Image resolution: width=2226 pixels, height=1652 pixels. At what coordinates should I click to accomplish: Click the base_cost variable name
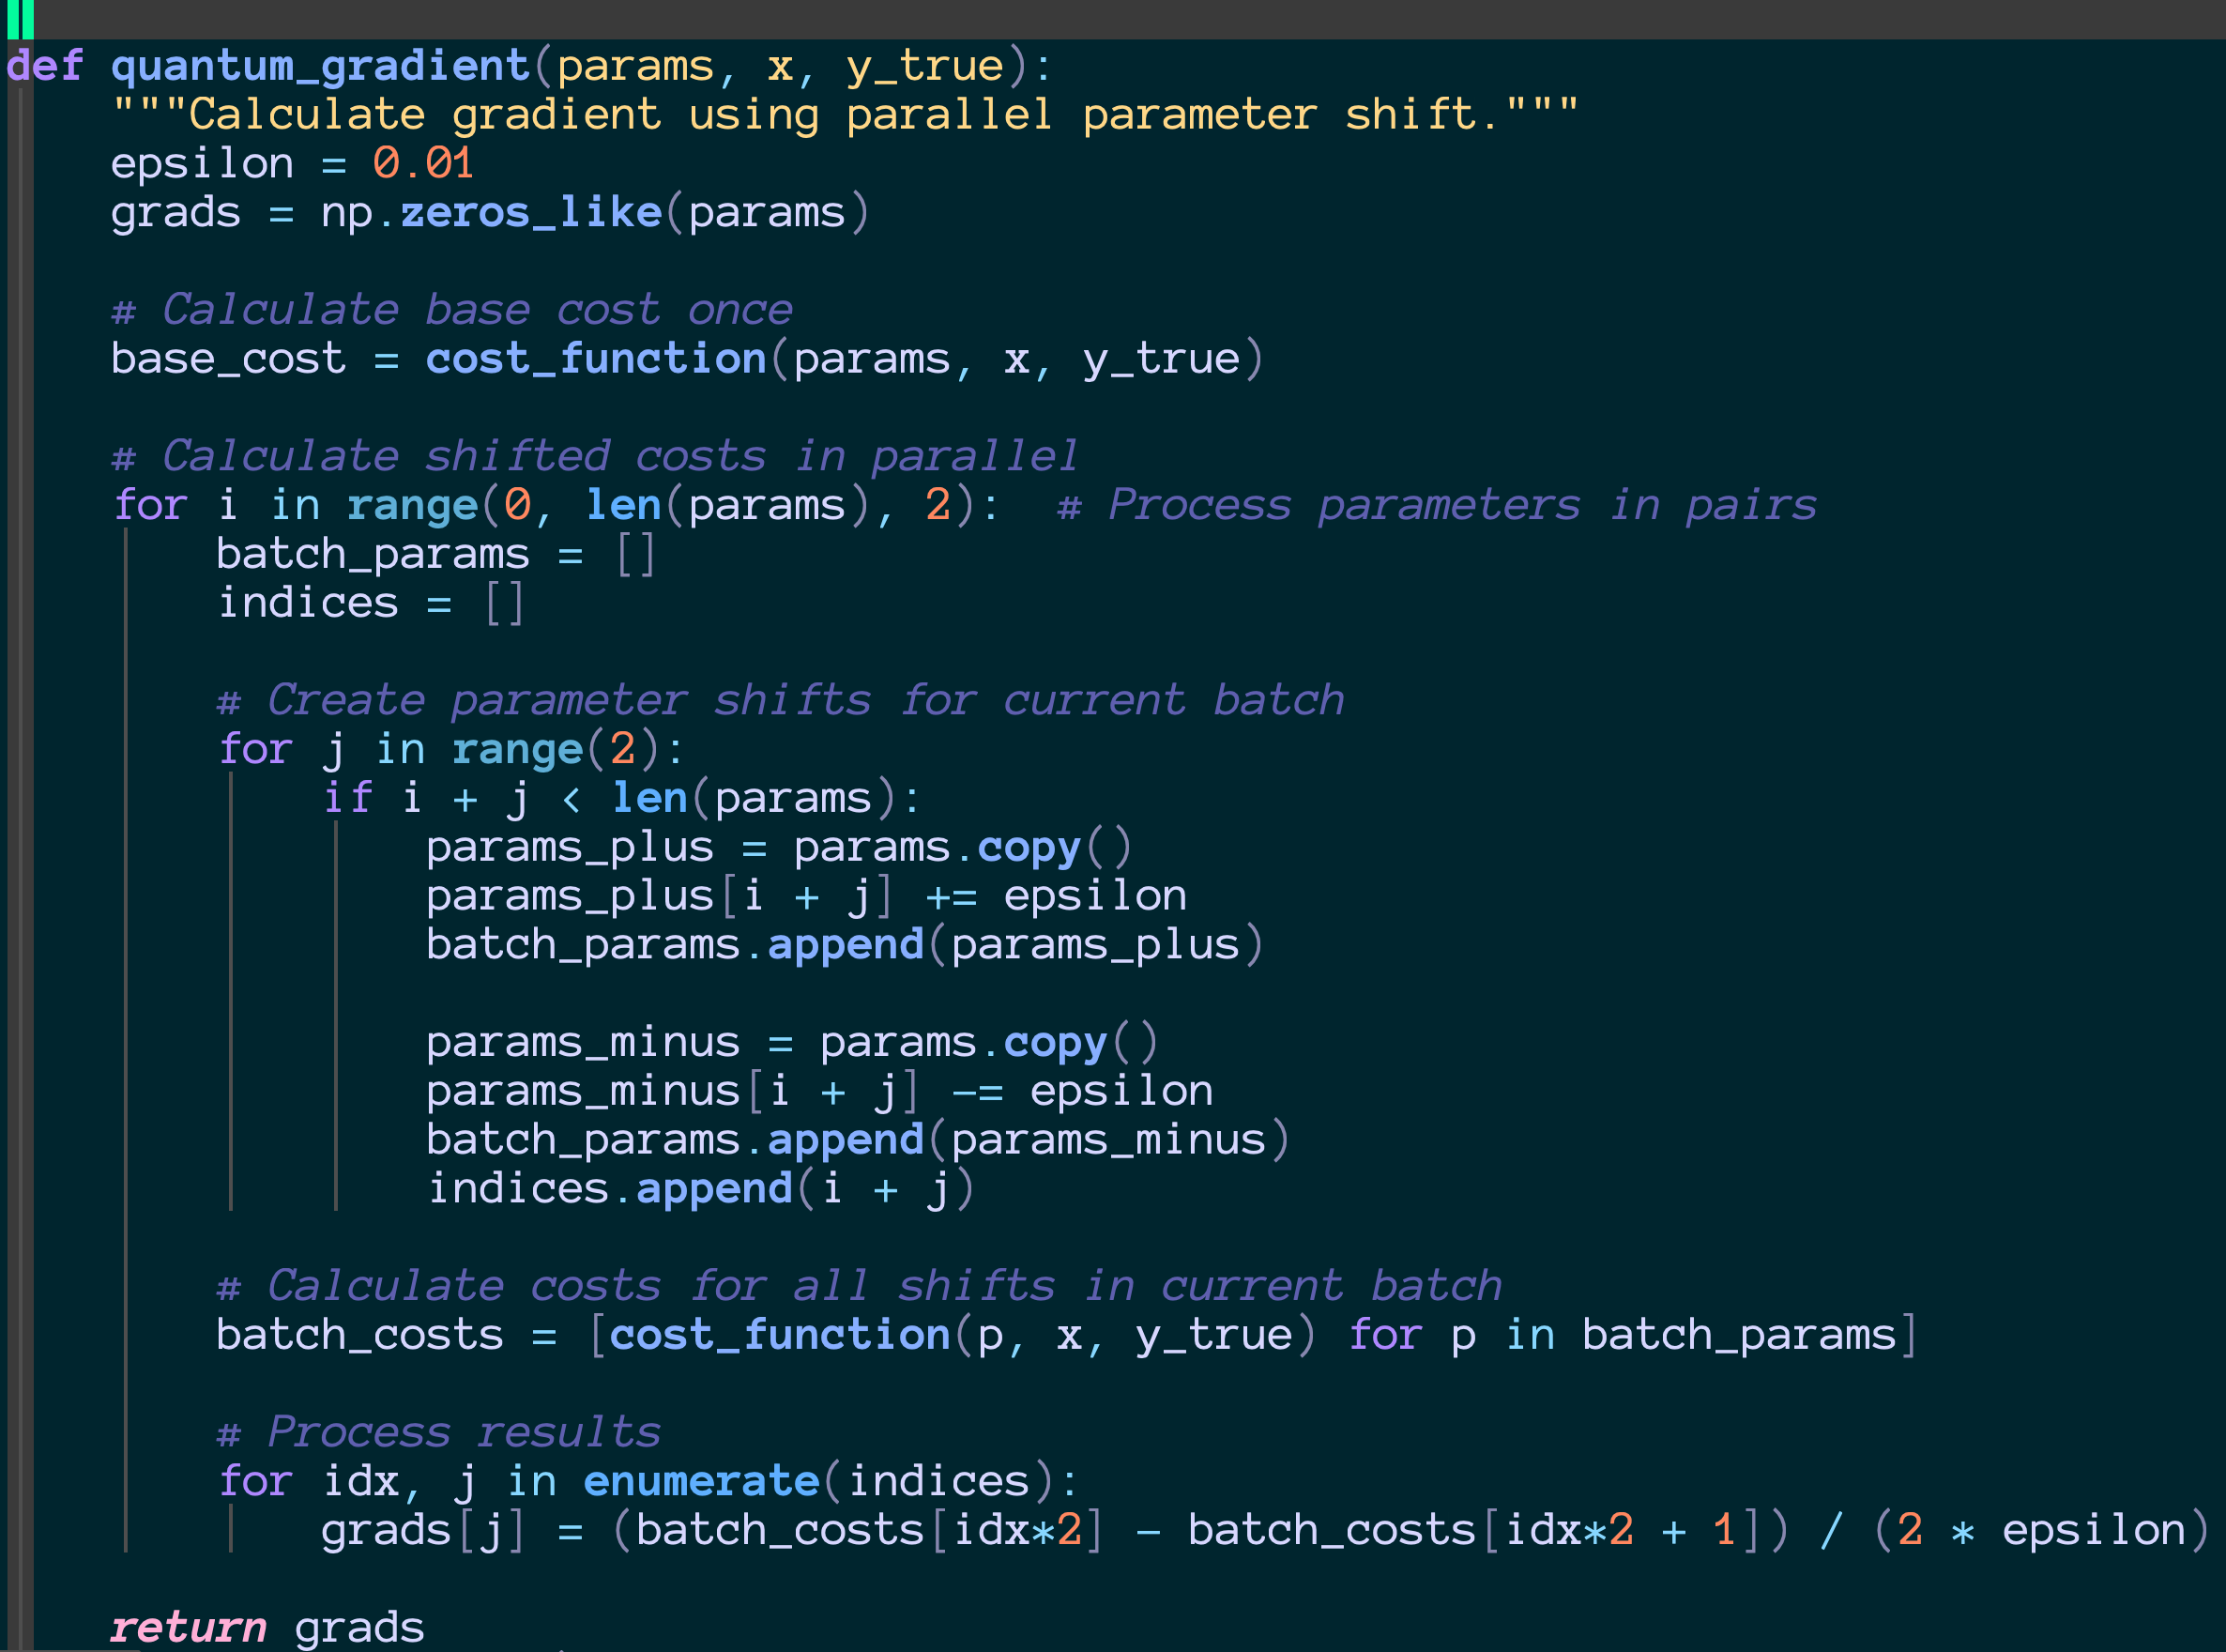[x=228, y=359]
